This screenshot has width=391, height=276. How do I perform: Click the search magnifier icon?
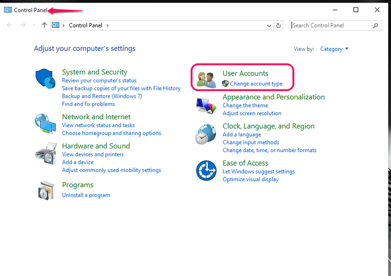click(x=375, y=25)
